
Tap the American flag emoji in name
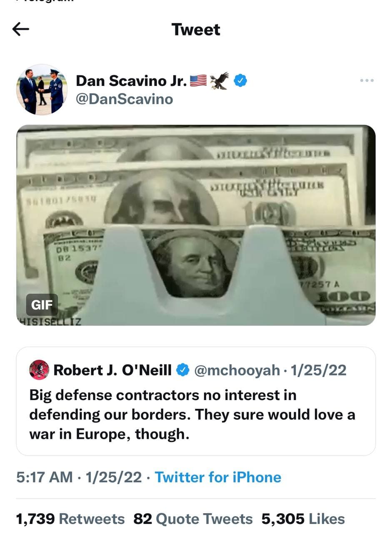point(198,81)
